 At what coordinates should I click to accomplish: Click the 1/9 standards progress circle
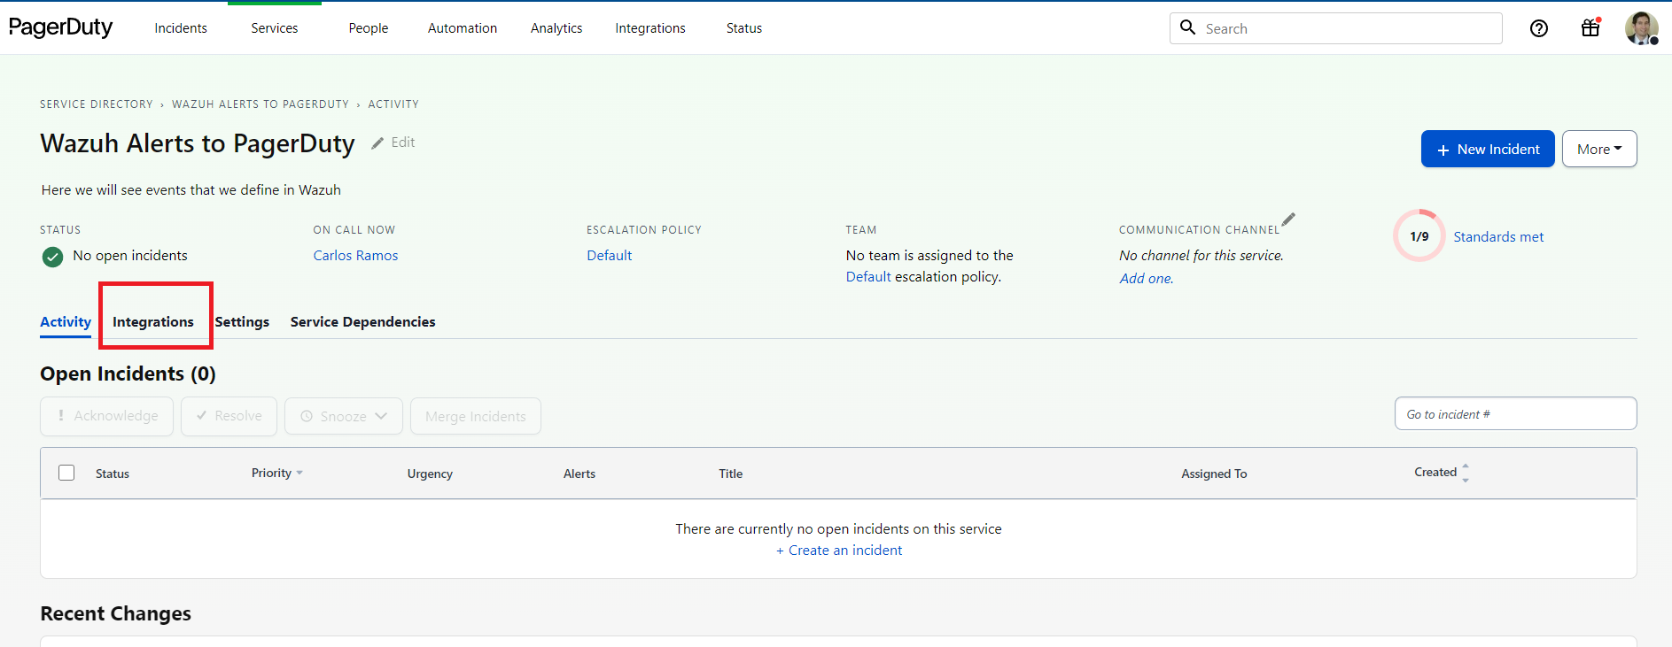(x=1419, y=236)
